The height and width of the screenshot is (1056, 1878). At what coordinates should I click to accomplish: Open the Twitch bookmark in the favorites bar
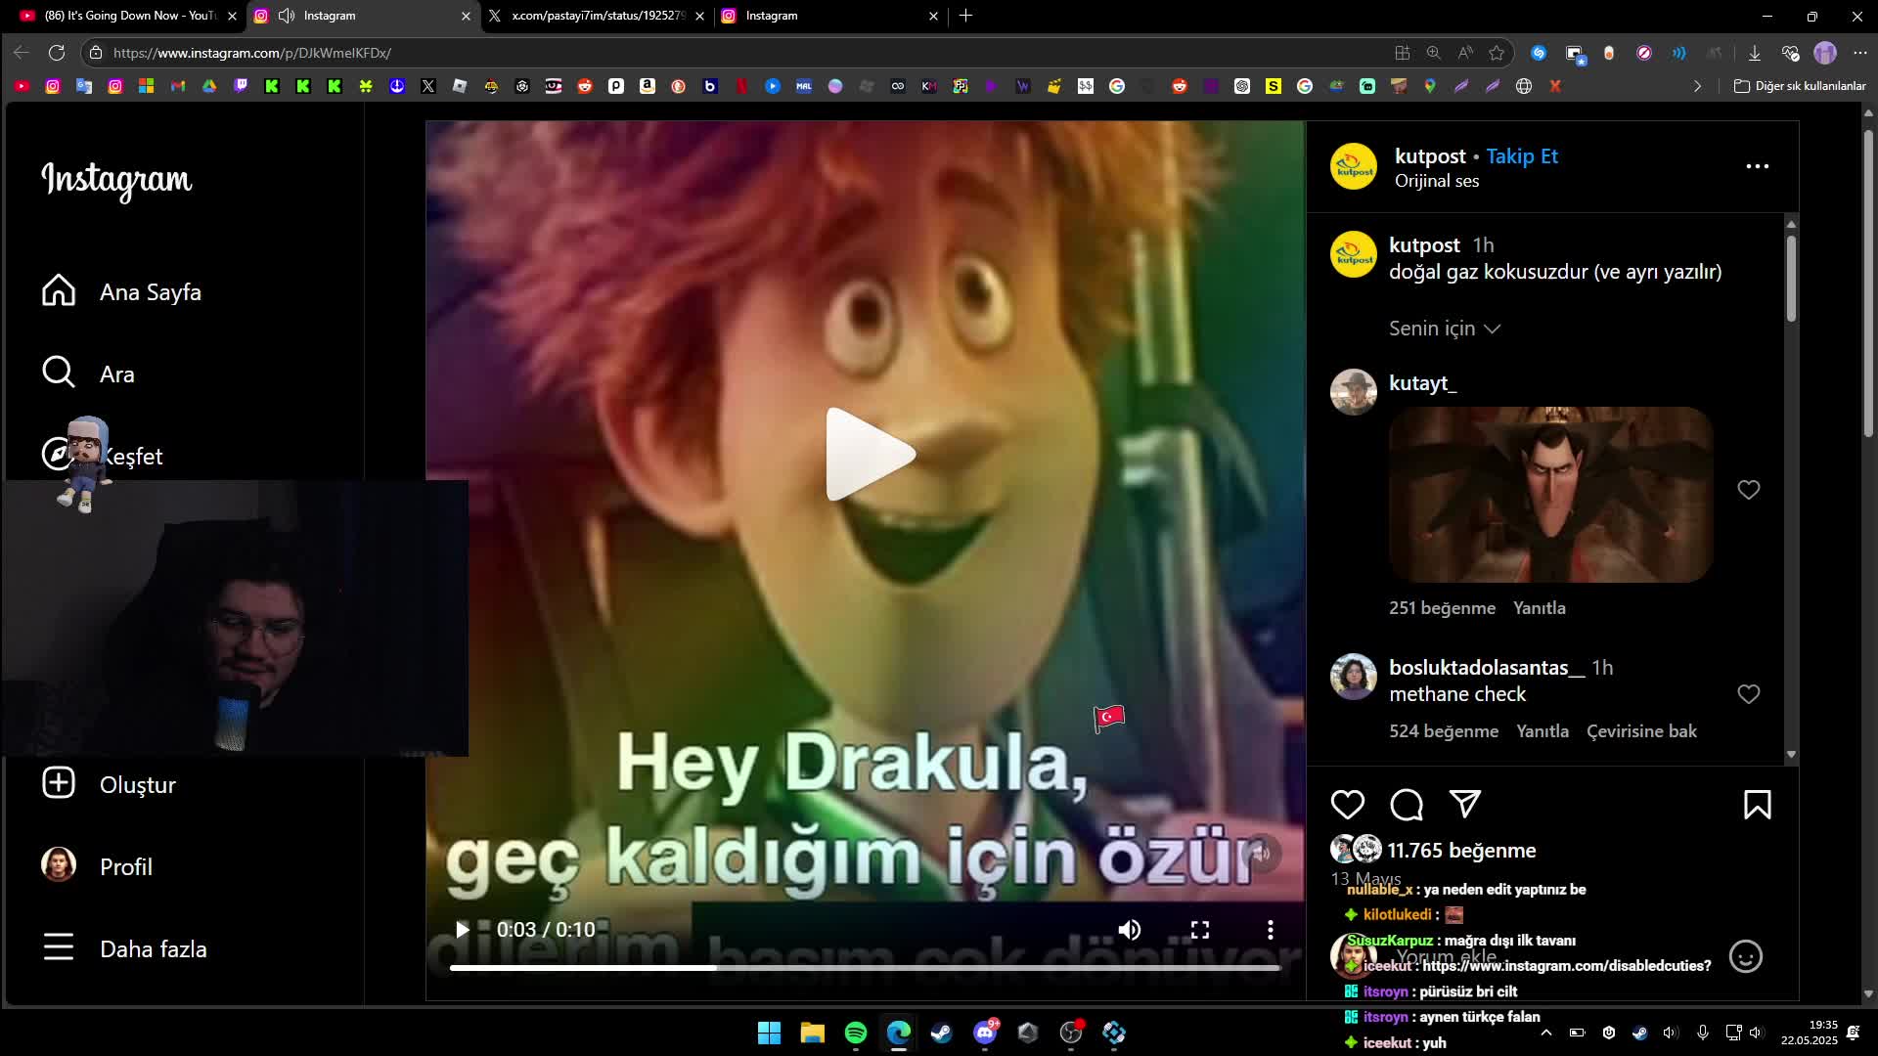(241, 86)
